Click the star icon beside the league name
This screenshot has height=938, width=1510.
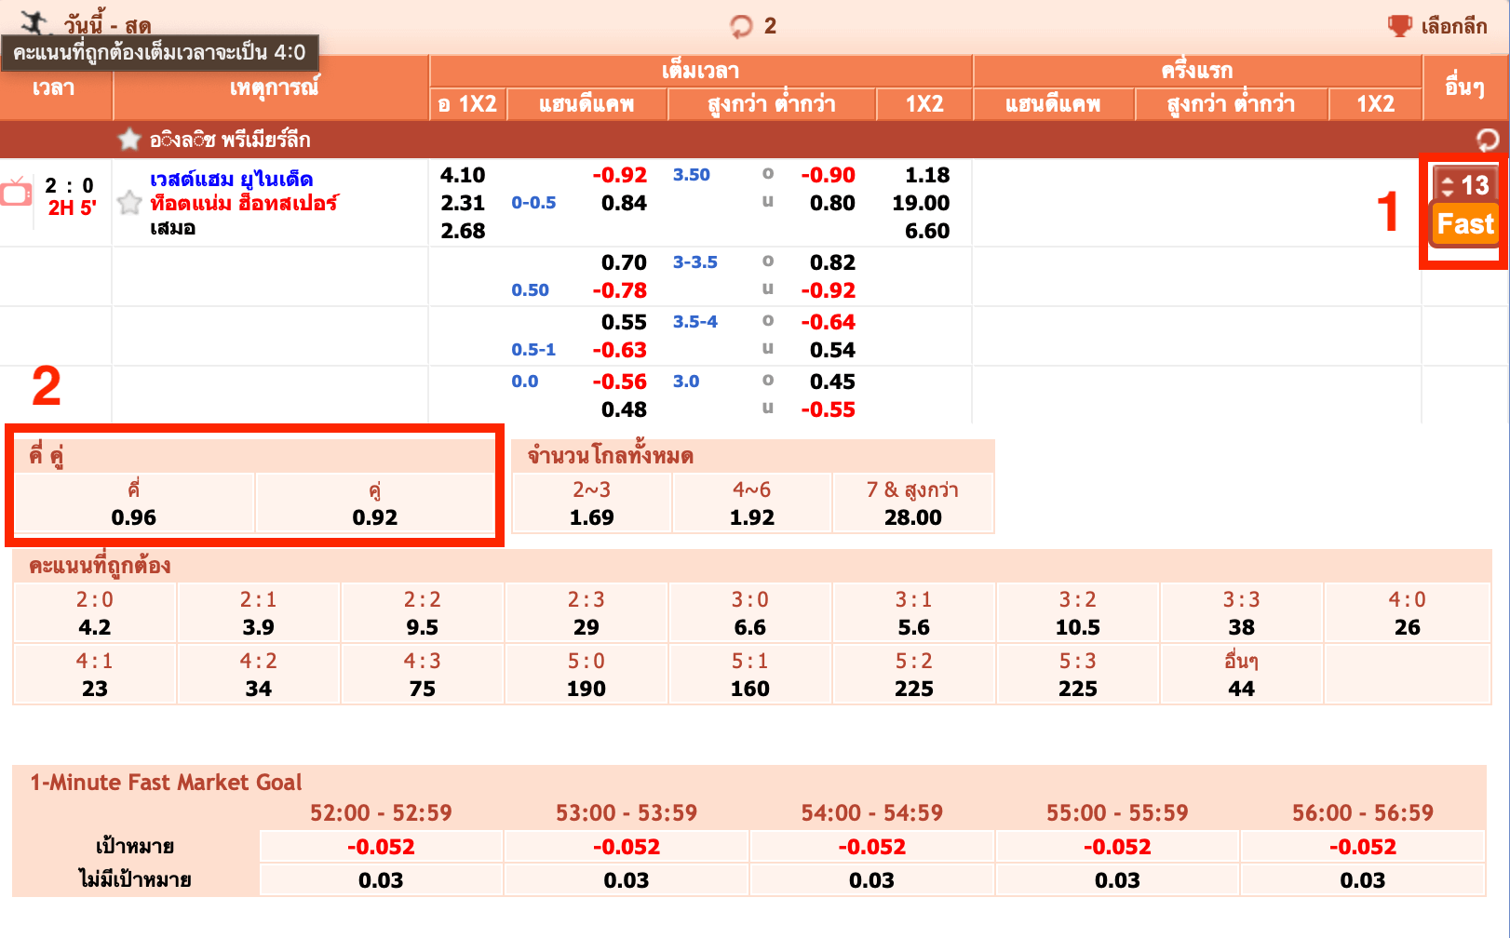tap(130, 140)
